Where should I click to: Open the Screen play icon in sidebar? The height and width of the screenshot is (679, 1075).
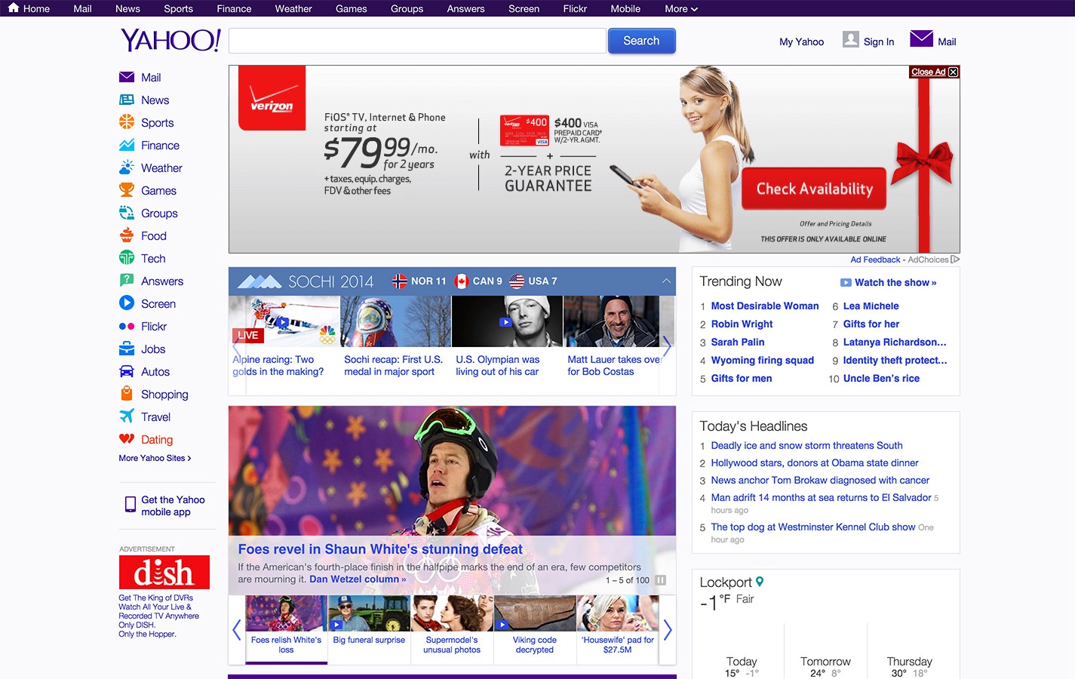[x=127, y=303]
